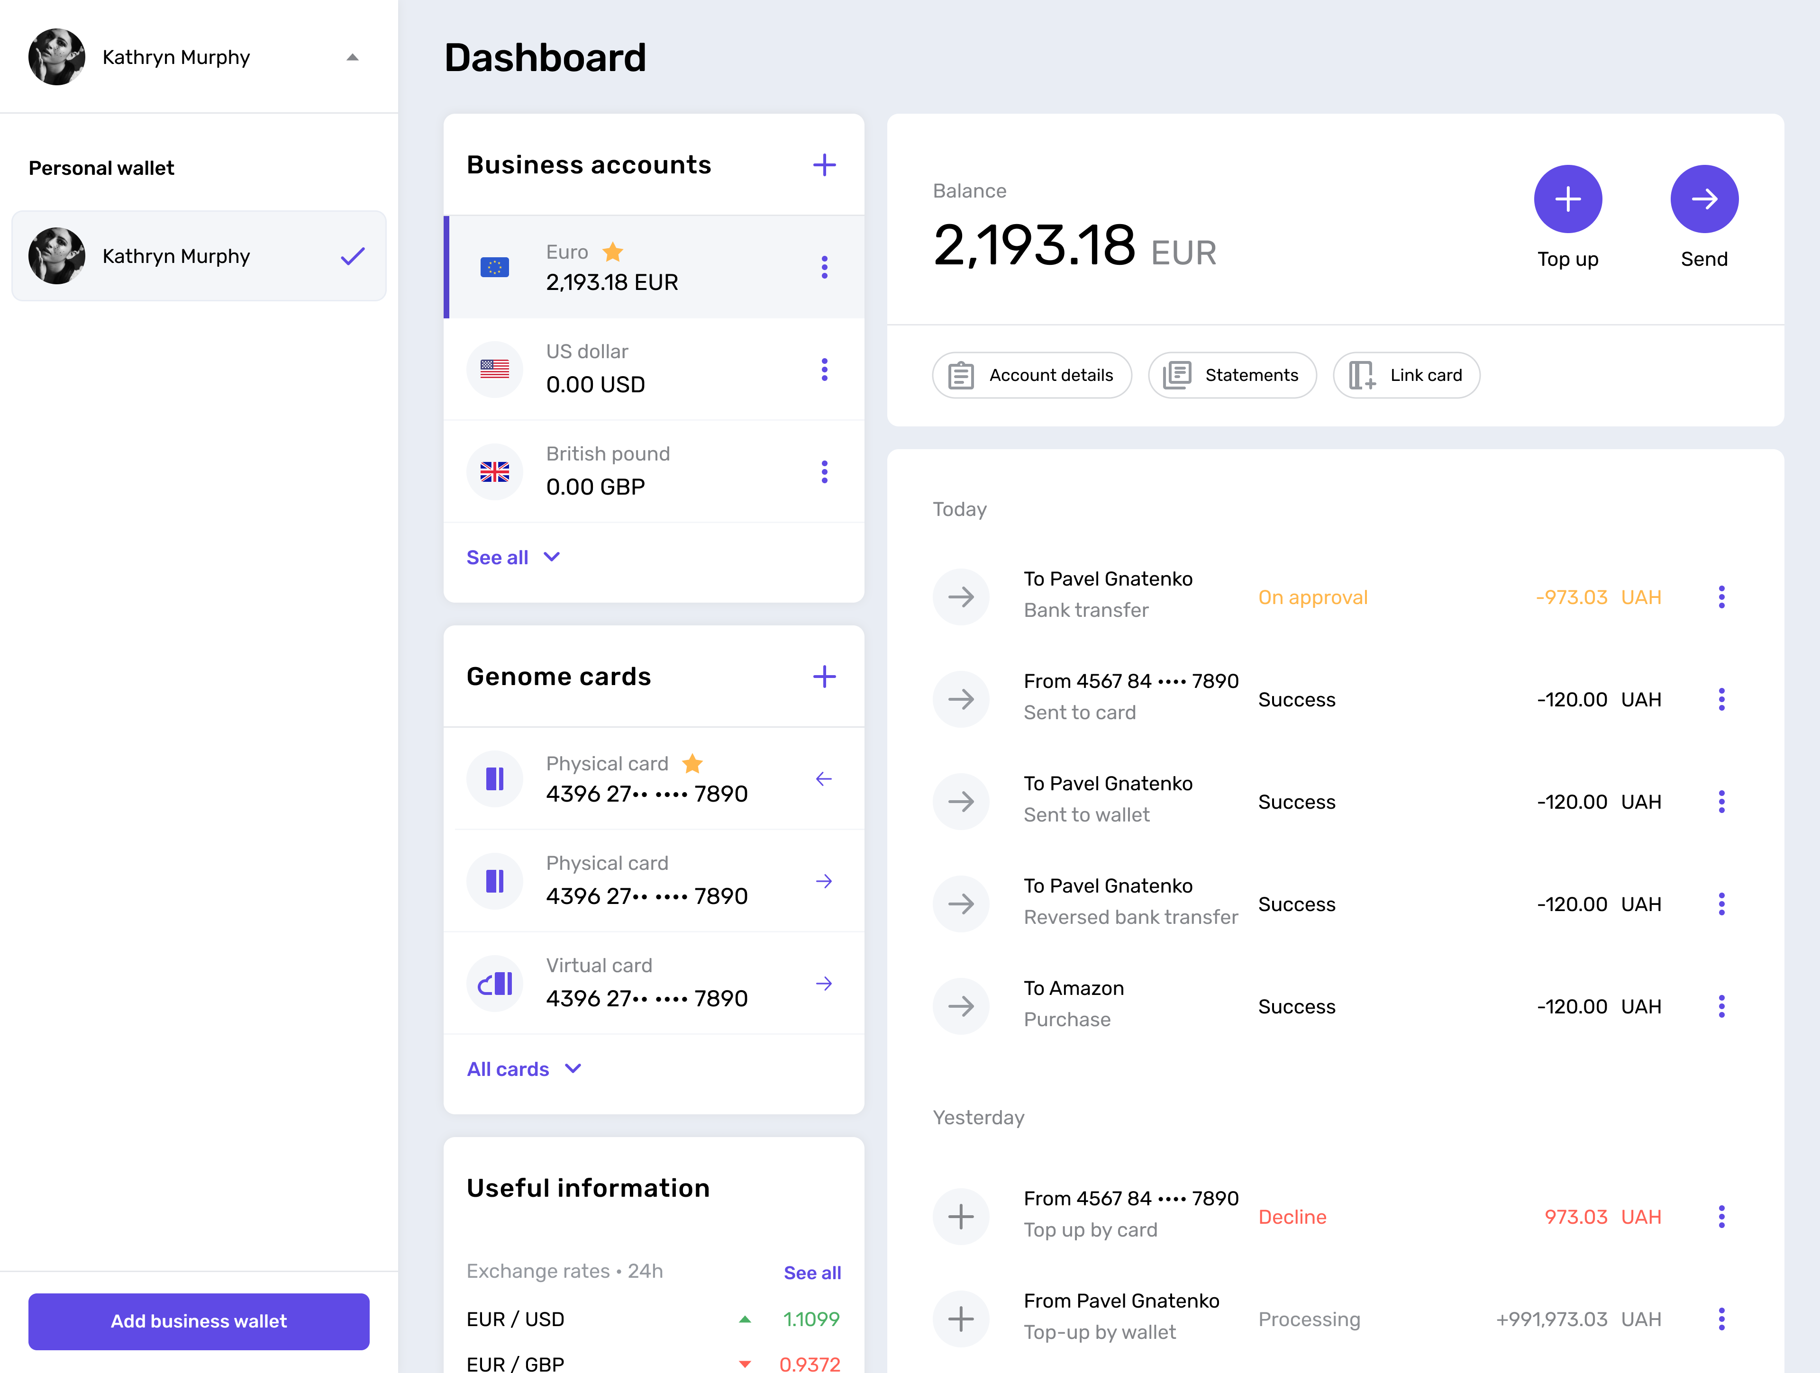Open the Statements option
The width and height of the screenshot is (1820, 1373).
(x=1232, y=375)
